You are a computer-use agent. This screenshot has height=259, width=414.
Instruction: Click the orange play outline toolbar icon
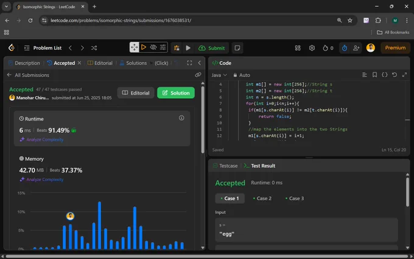pyautogui.click(x=144, y=48)
